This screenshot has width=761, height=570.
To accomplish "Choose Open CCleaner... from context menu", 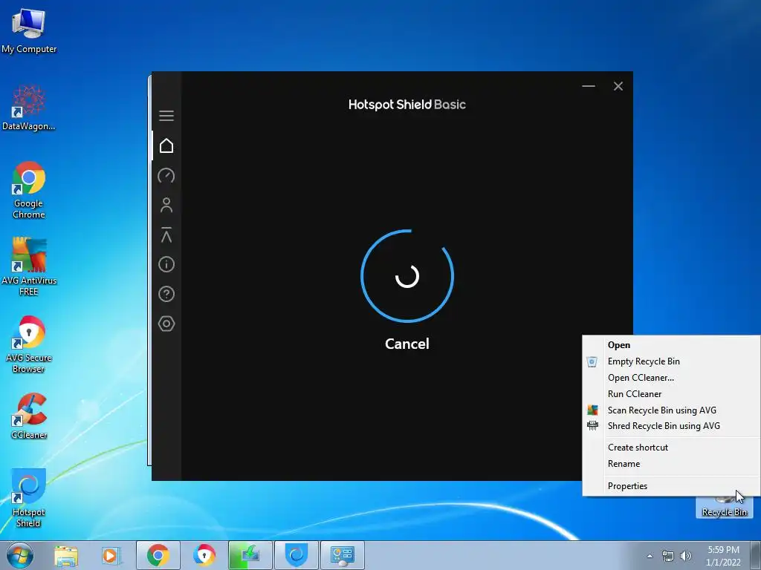I will 671,378.
